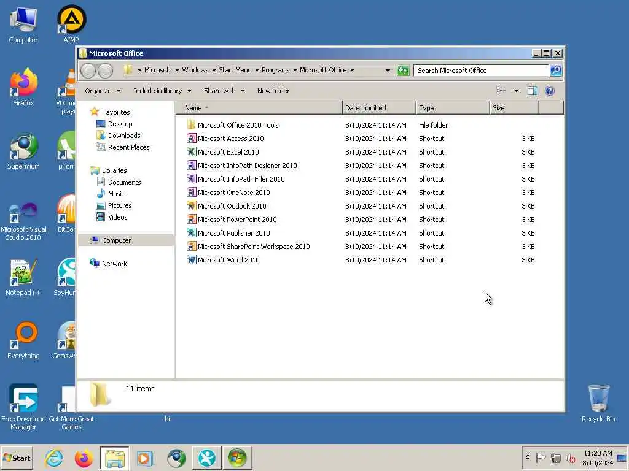Screen dimensions: 629x471
Task: Select Microsoft SharePoint Workspace 2010 icon
Action: (192, 247)
